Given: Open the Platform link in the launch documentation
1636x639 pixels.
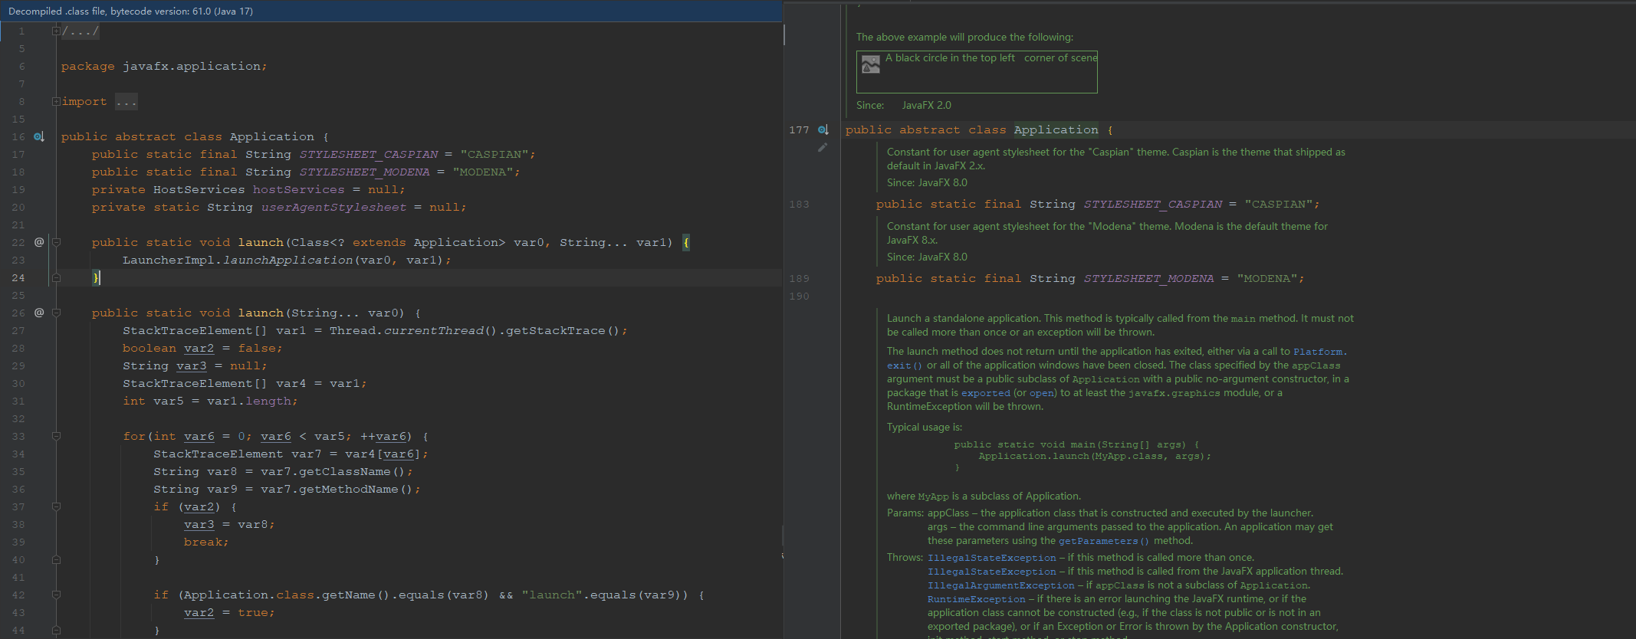Looking at the screenshot, I should coord(1318,352).
